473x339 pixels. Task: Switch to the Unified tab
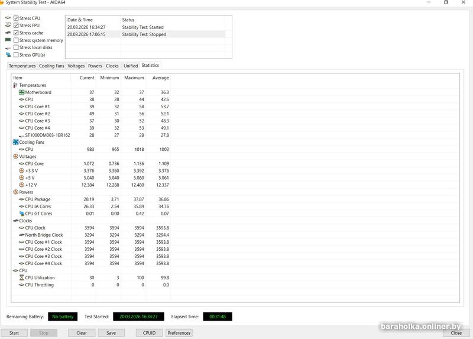coord(131,66)
